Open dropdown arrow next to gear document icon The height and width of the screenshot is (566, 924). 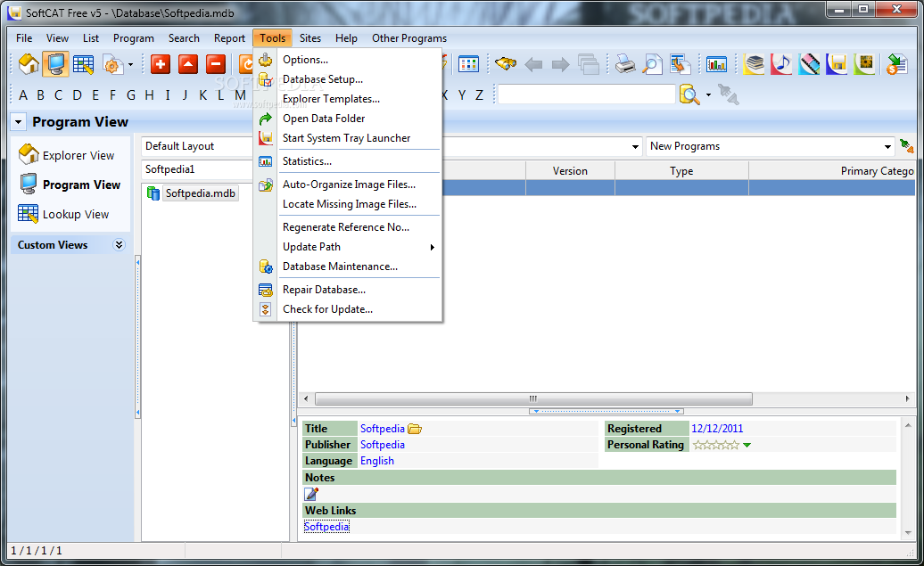[x=131, y=64]
